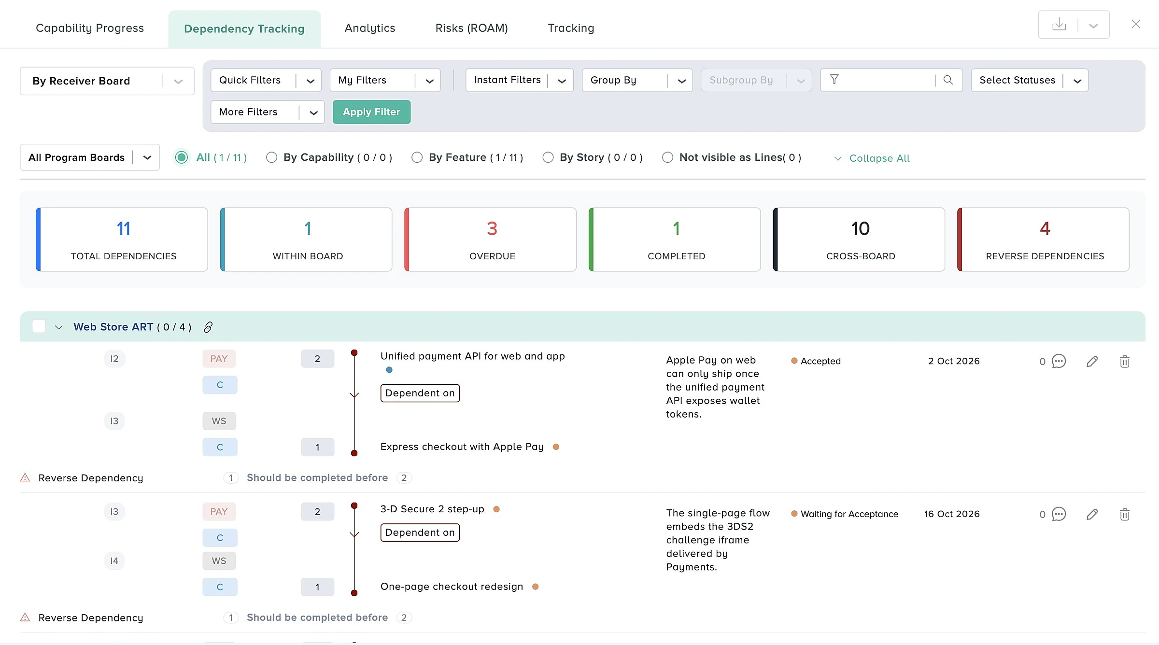
Task: Open the Tracking tab
Action: [x=571, y=28]
